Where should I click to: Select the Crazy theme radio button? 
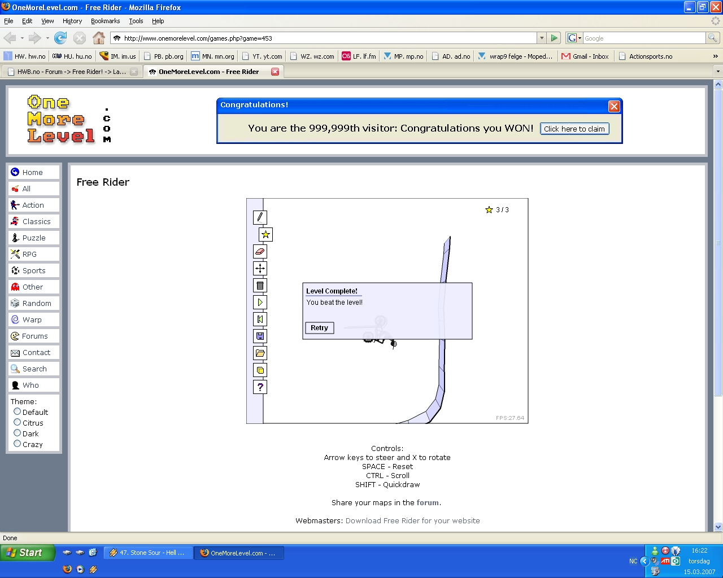click(x=17, y=444)
